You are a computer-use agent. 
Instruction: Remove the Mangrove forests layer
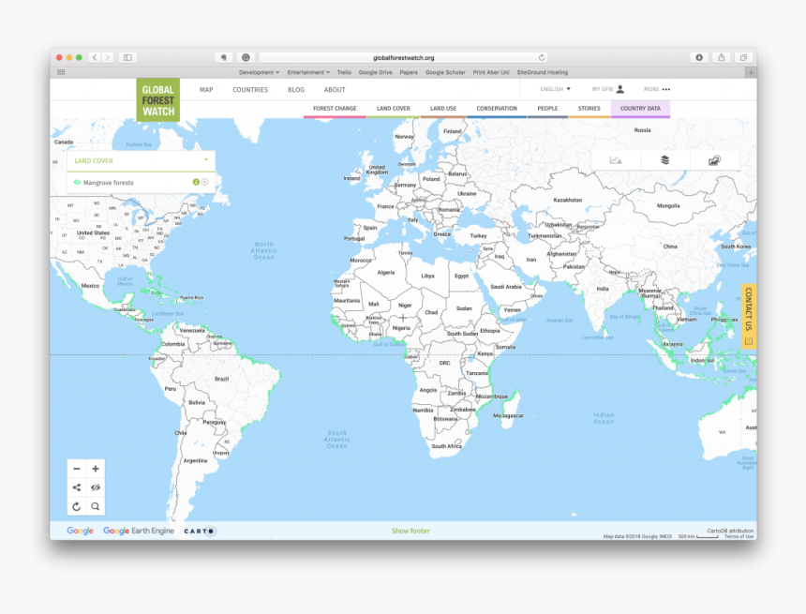[x=204, y=182]
